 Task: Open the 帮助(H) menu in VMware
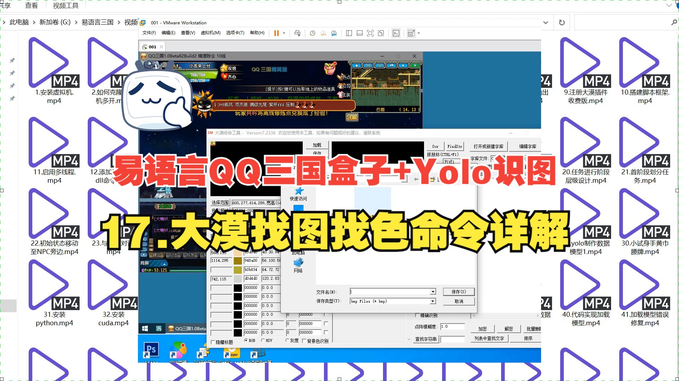[x=257, y=33]
